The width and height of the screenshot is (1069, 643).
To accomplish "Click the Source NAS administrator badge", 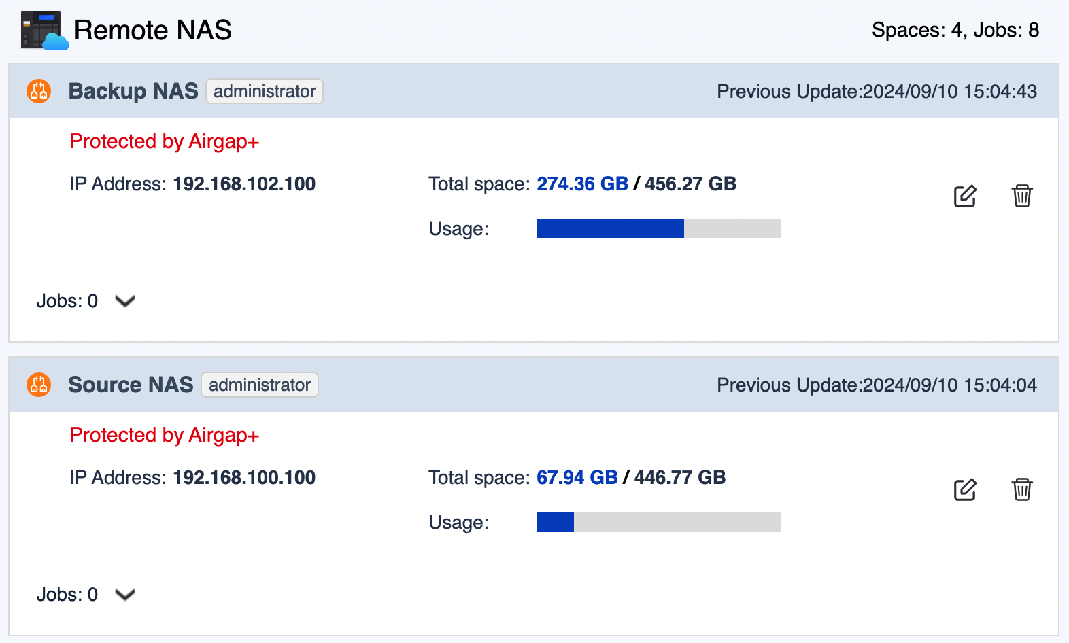I will coord(260,385).
